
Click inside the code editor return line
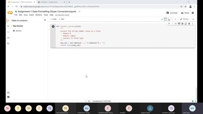(70, 45)
